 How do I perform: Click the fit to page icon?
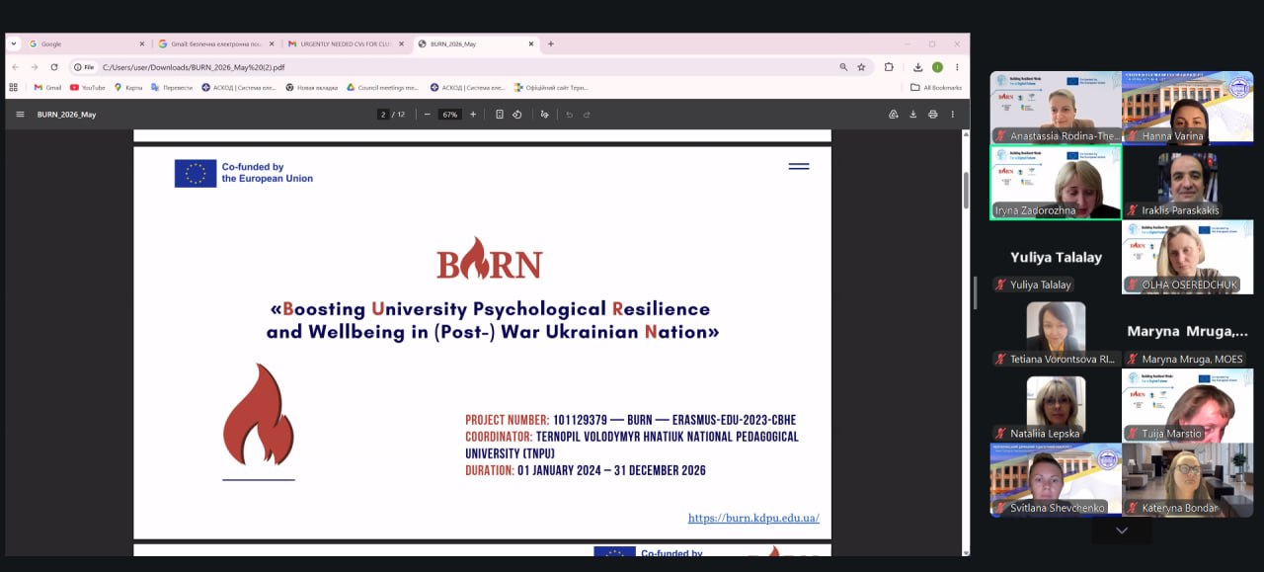[500, 115]
